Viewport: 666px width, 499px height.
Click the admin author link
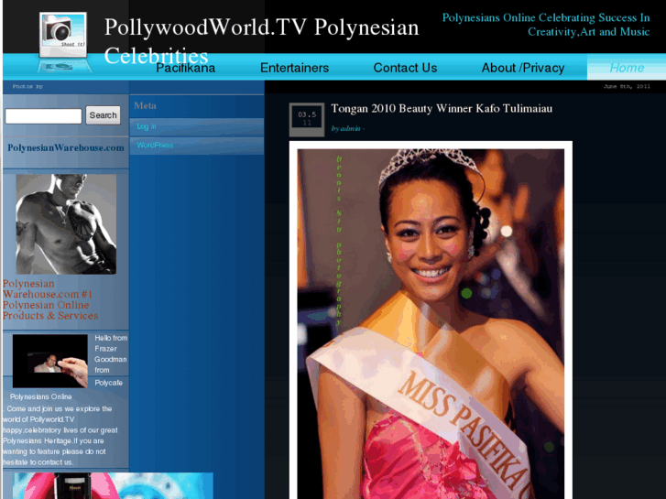(351, 129)
